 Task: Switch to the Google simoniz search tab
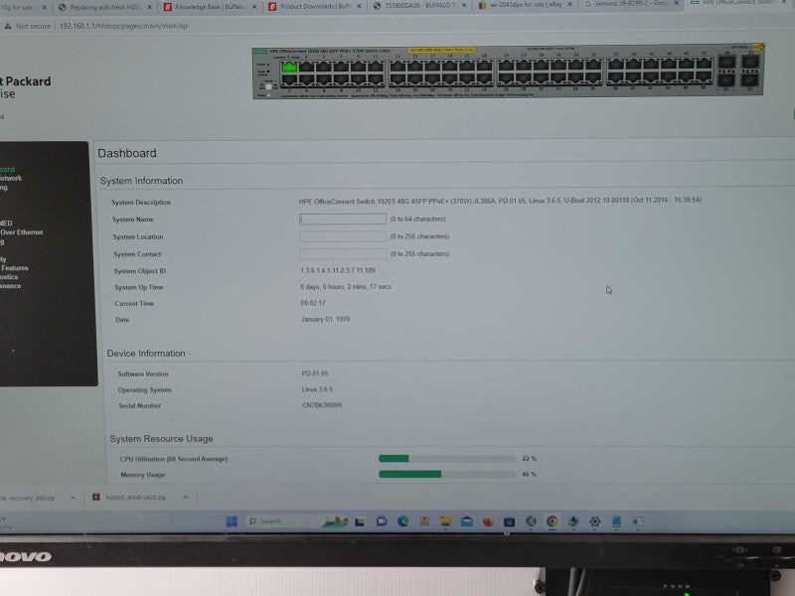630,4
